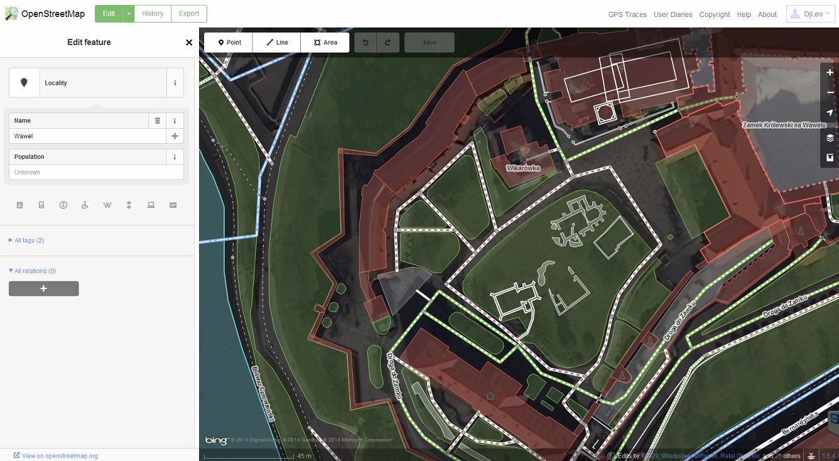Click the Name input containing Wawel
The height and width of the screenshot is (461, 839).
87,136
